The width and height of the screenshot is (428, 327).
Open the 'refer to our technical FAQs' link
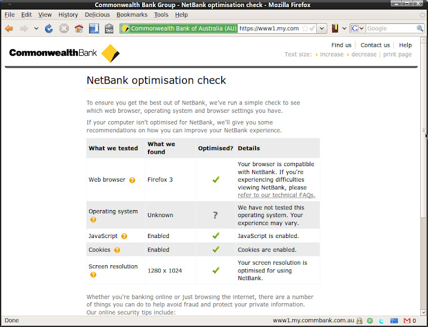point(276,195)
